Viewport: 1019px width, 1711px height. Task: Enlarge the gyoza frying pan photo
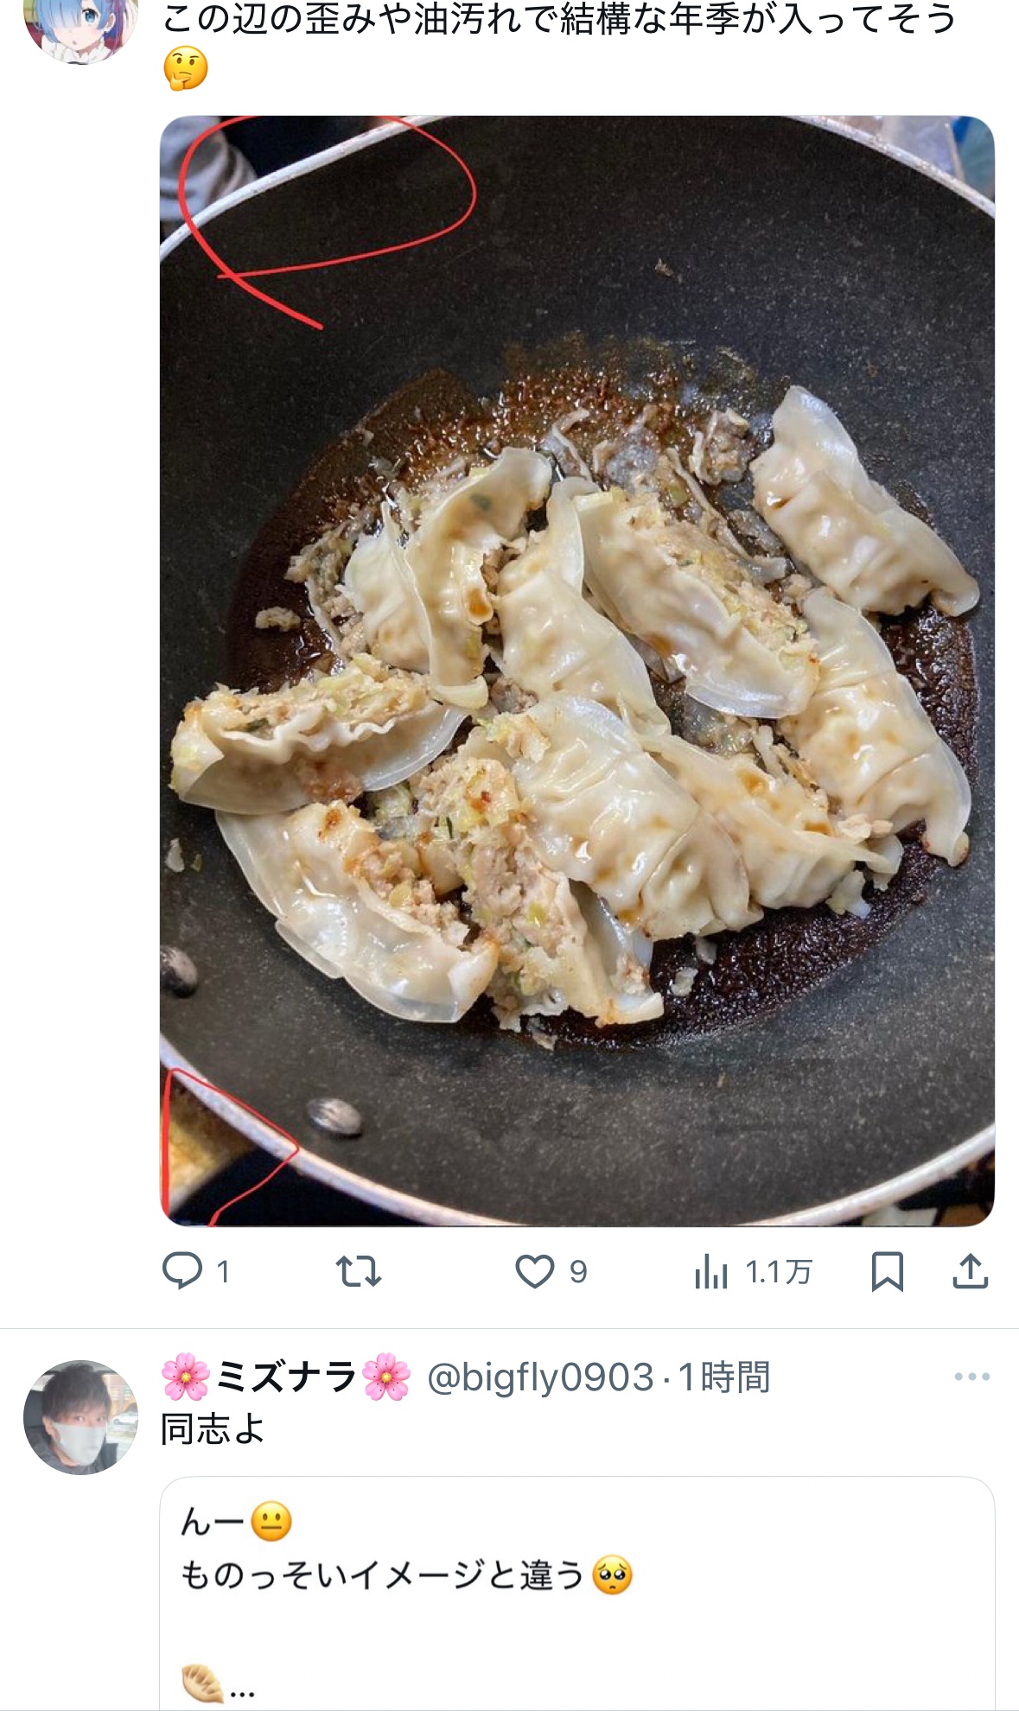576,671
